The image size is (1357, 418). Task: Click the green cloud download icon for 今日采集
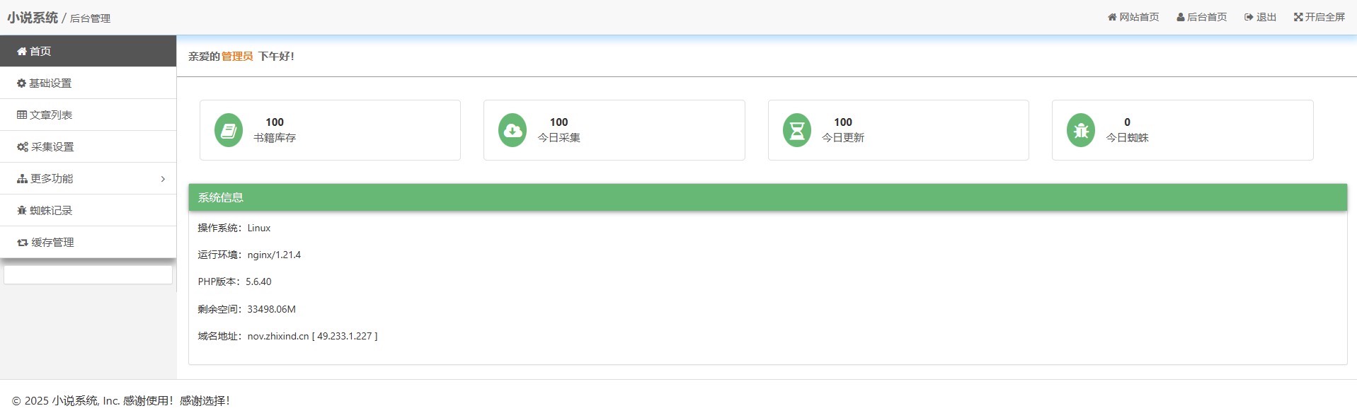513,130
